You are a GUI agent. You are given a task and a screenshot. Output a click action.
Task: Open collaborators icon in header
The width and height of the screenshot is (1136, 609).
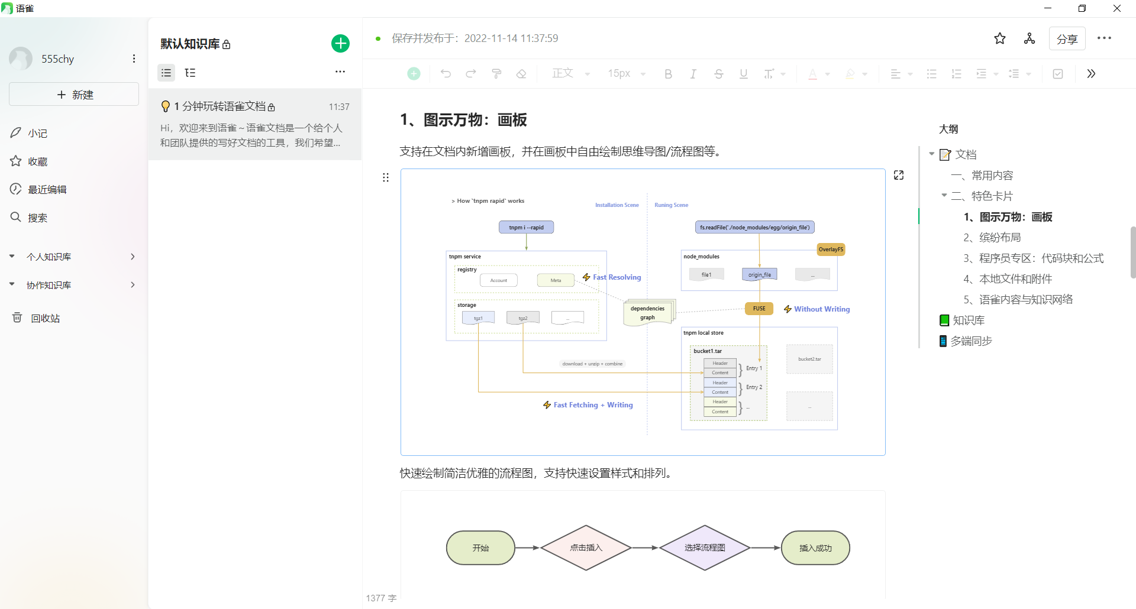click(1029, 38)
